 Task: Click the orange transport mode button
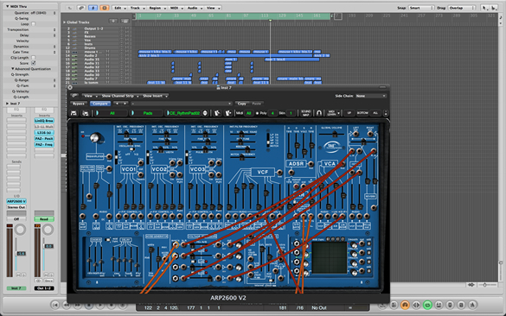405,305
